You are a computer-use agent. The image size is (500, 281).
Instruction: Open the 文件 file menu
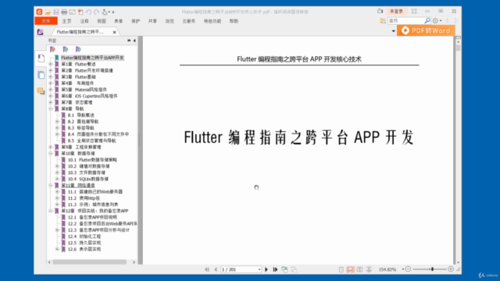(x=46, y=21)
